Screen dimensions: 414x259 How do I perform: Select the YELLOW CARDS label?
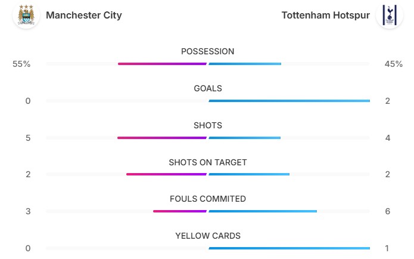(207, 236)
